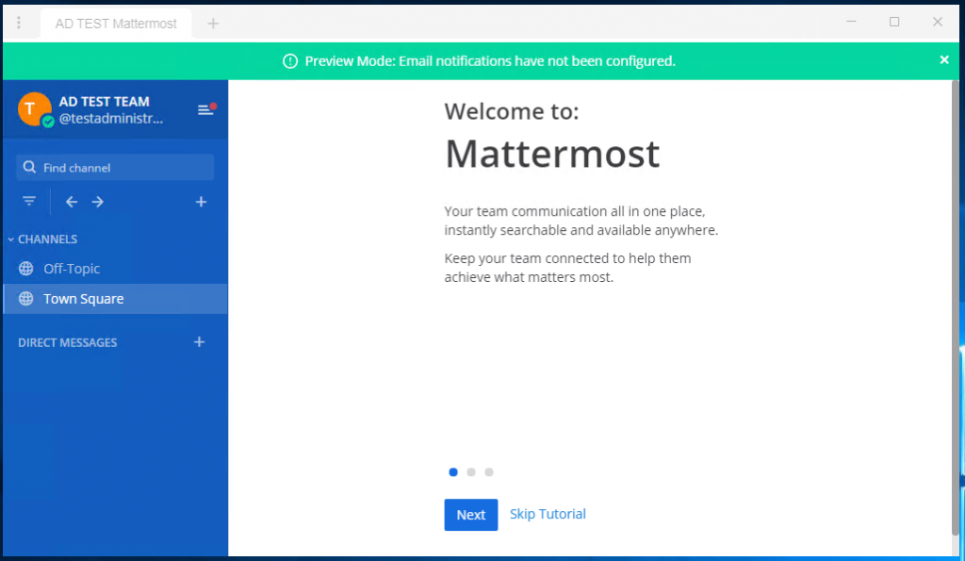Viewport: 965px width, 561px height.
Task: Open the Off-Topic channel
Action: coord(115,269)
